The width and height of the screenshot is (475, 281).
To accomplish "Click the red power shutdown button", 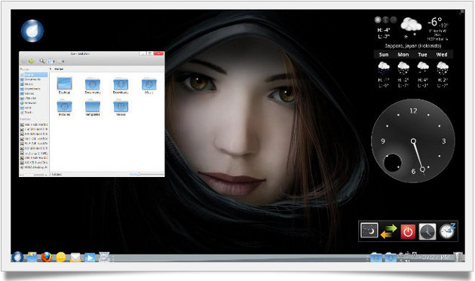I will pyautogui.click(x=408, y=232).
